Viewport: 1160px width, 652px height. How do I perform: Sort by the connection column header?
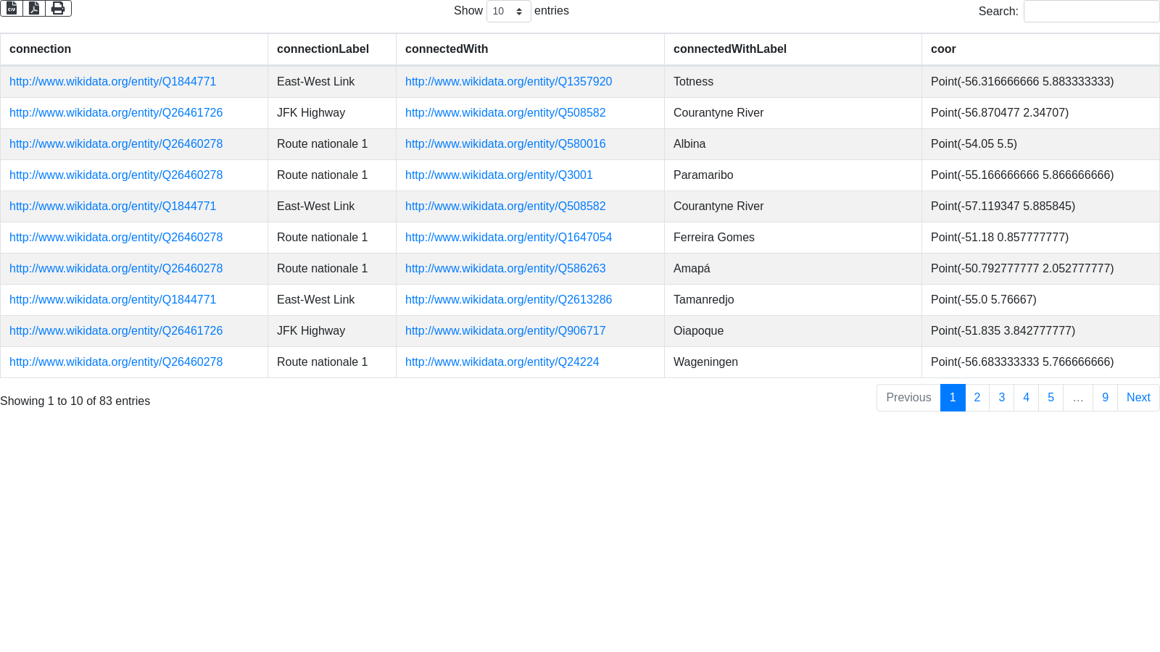41,49
